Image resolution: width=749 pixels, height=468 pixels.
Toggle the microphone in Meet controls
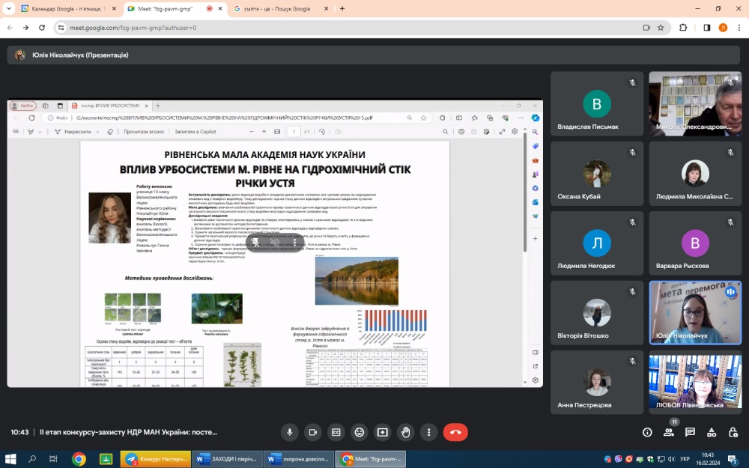[289, 432]
